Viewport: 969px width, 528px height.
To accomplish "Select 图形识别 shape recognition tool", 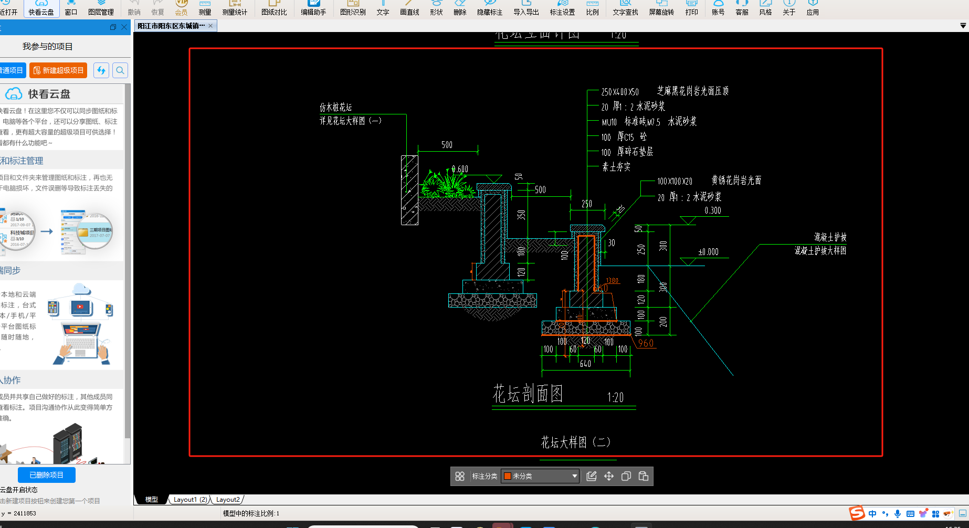I will (353, 8).
